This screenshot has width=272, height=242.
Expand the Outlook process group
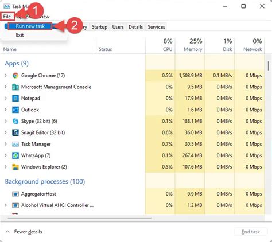tap(6, 110)
